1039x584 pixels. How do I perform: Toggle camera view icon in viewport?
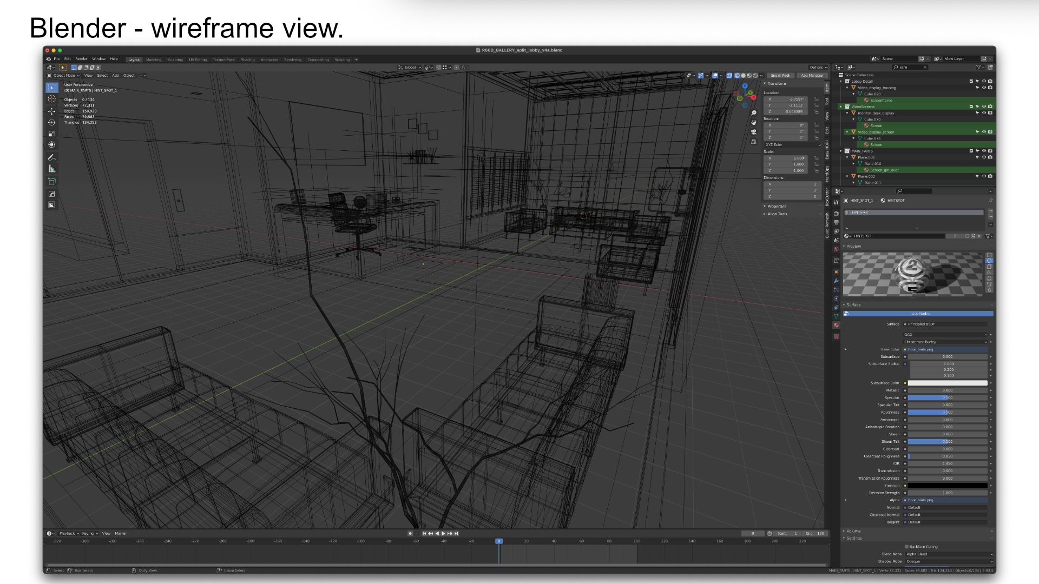pyautogui.click(x=753, y=132)
